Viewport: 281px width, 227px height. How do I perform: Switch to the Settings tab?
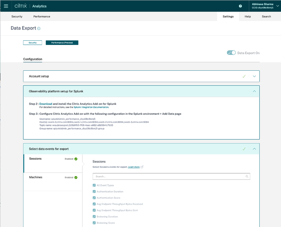coord(228,16)
